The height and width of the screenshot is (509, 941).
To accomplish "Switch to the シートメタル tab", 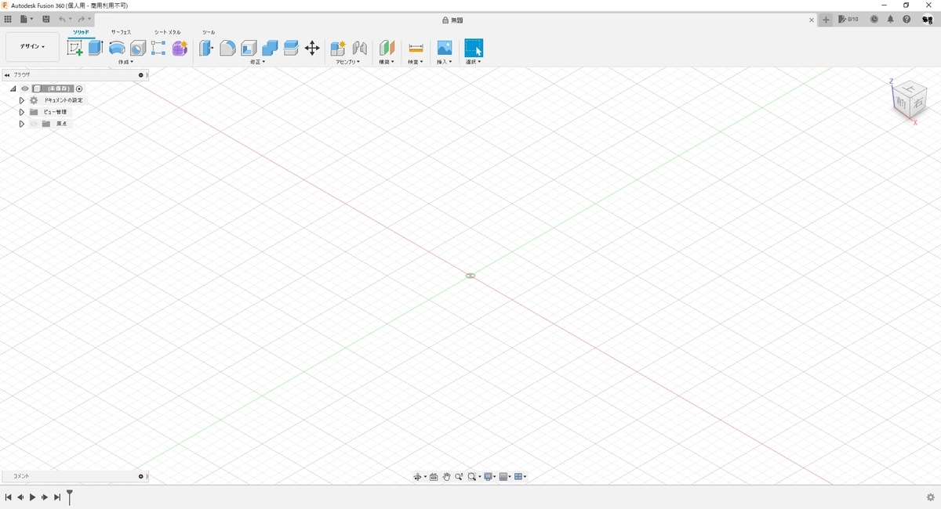I will click(167, 32).
